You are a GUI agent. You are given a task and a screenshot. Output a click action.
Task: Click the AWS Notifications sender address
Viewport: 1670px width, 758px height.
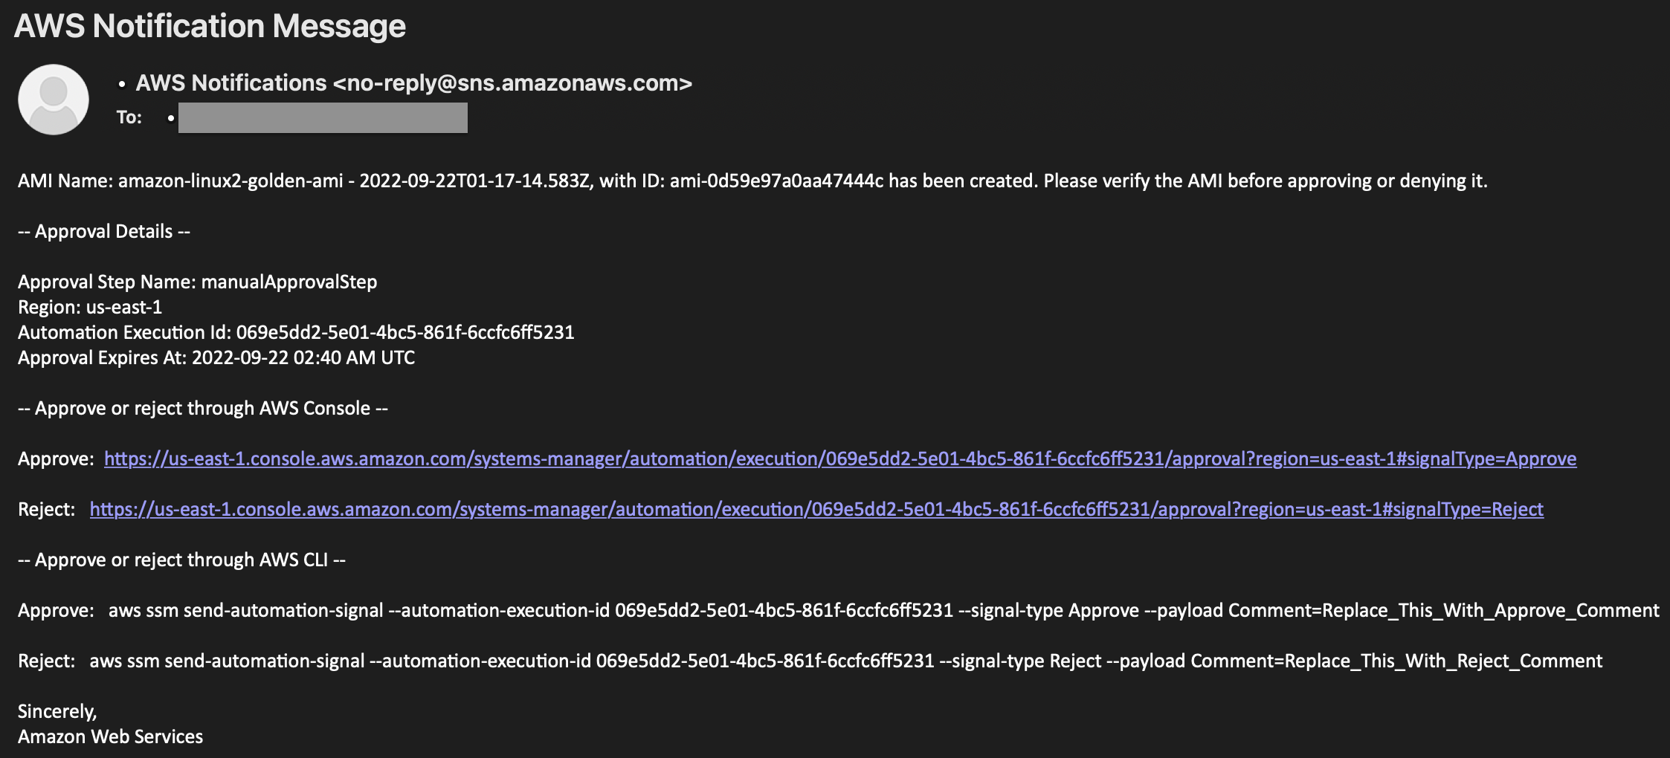[x=414, y=82]
